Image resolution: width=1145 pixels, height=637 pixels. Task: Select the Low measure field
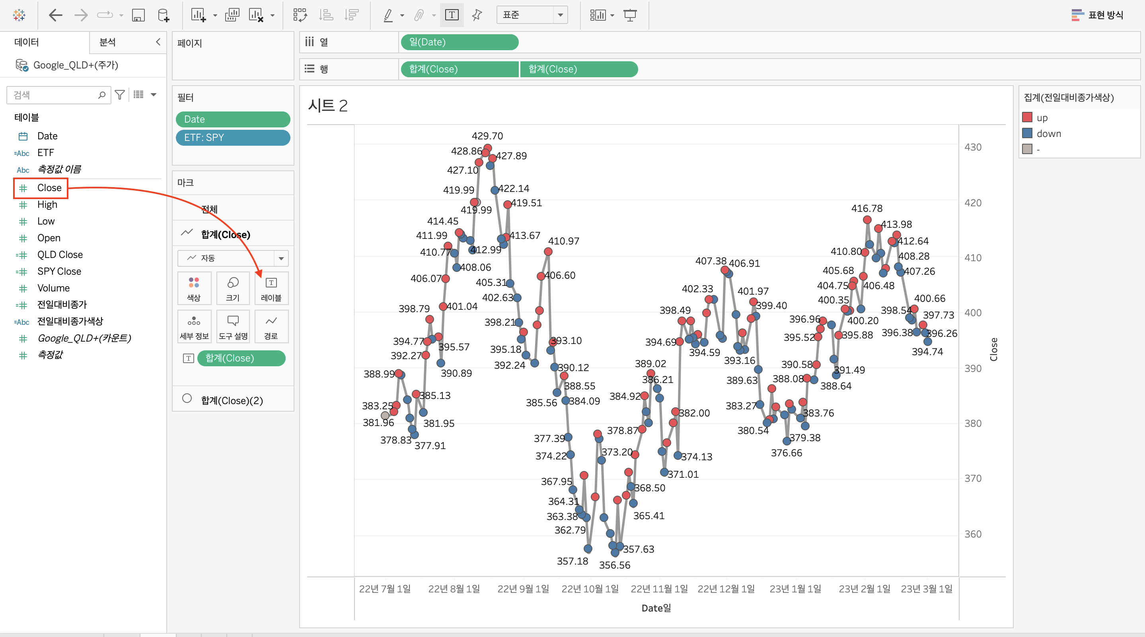(x=46, y=221)
